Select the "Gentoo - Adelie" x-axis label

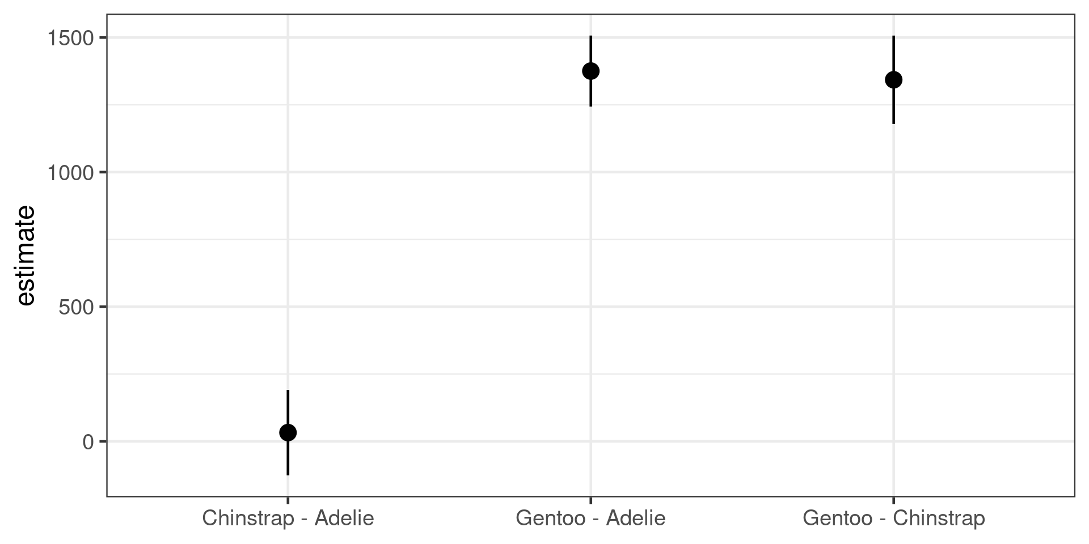click(x=590, y=518)
